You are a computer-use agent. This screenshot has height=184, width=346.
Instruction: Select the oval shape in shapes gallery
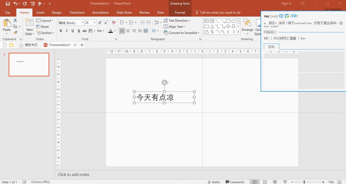[x=233, y=21]
